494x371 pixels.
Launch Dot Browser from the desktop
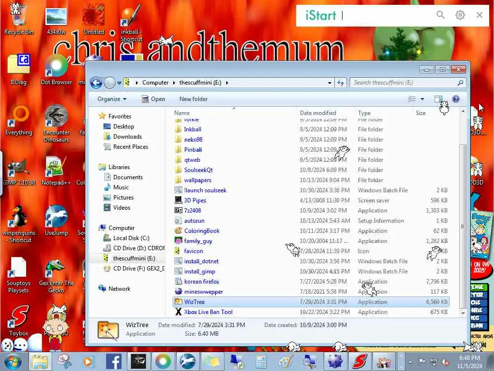point(56,70)
